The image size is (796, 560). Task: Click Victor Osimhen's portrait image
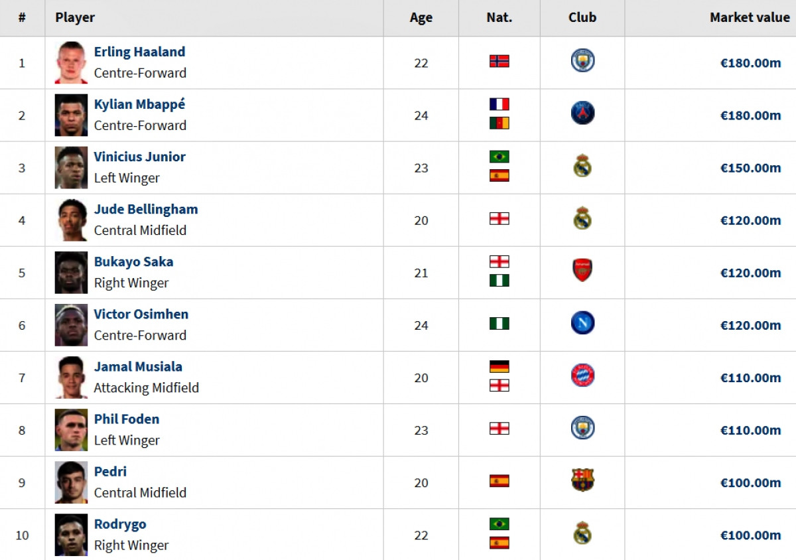71,325
